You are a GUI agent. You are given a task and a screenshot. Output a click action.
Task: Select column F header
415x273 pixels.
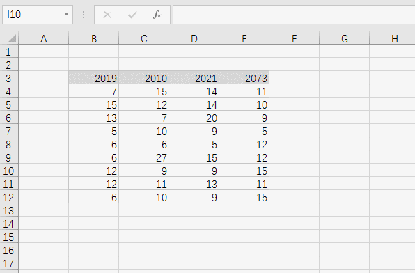coord(295,39)
